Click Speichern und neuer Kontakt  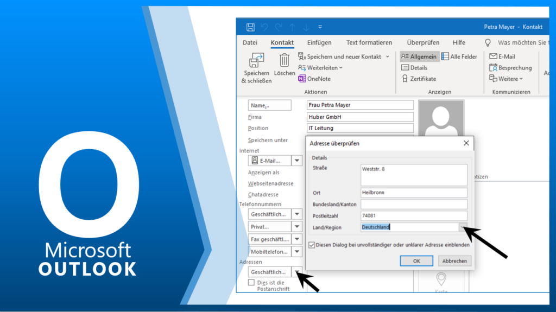pyautogui.click(x=339, y=56)
